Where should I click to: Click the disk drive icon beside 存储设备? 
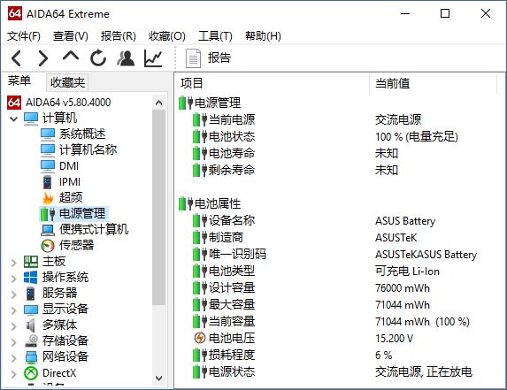[x=31, y=341]
